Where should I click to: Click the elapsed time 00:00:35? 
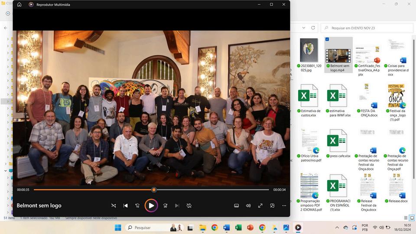[23, 190]
